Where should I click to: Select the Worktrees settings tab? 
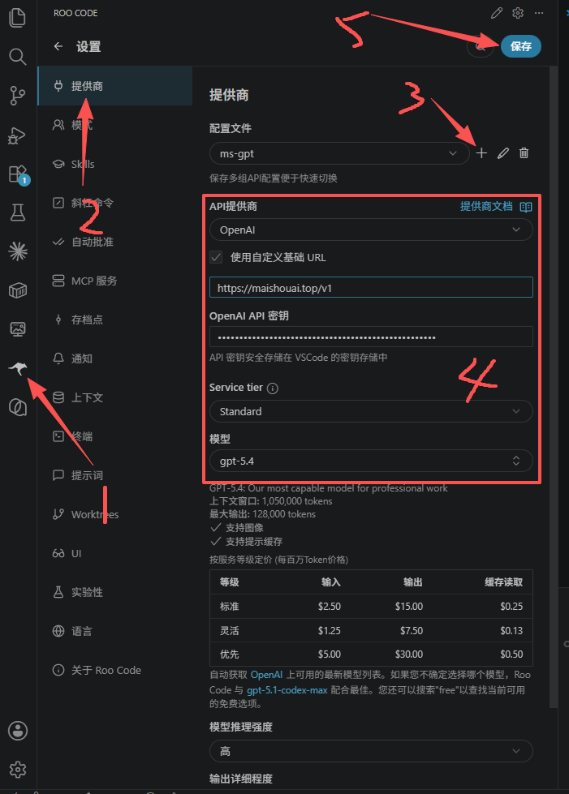[115, 514]
